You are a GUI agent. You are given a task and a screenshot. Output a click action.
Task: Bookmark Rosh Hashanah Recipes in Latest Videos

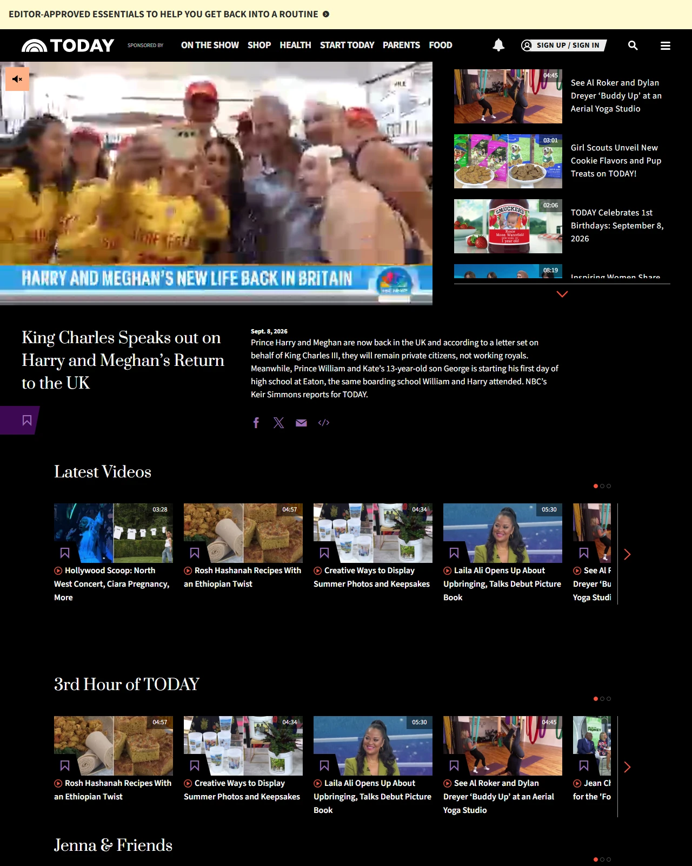click(195, 553)
